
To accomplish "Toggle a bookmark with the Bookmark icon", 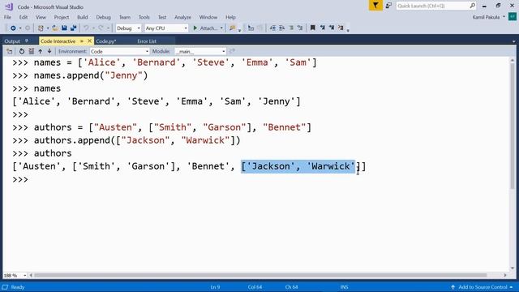I will (x=313, y=28).
